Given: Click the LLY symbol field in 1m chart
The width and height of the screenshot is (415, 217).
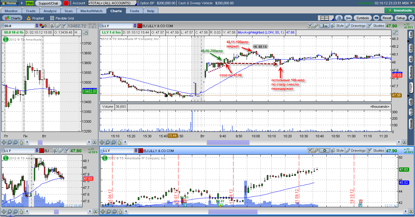Looking at the screenshot, I should point(117,26).
